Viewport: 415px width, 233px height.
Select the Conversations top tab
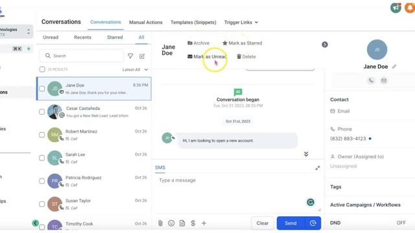tap(106, 22)
